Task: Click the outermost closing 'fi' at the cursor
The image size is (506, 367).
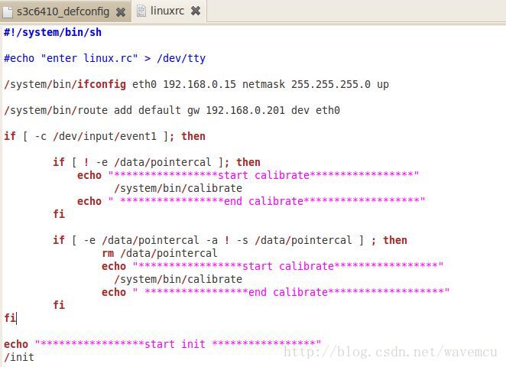Action: tap(10, 318)
